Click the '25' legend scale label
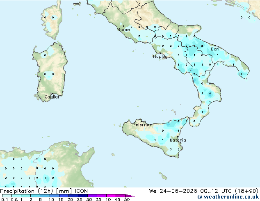The height and width of the screenshot is (201, 260). [80, 199]
